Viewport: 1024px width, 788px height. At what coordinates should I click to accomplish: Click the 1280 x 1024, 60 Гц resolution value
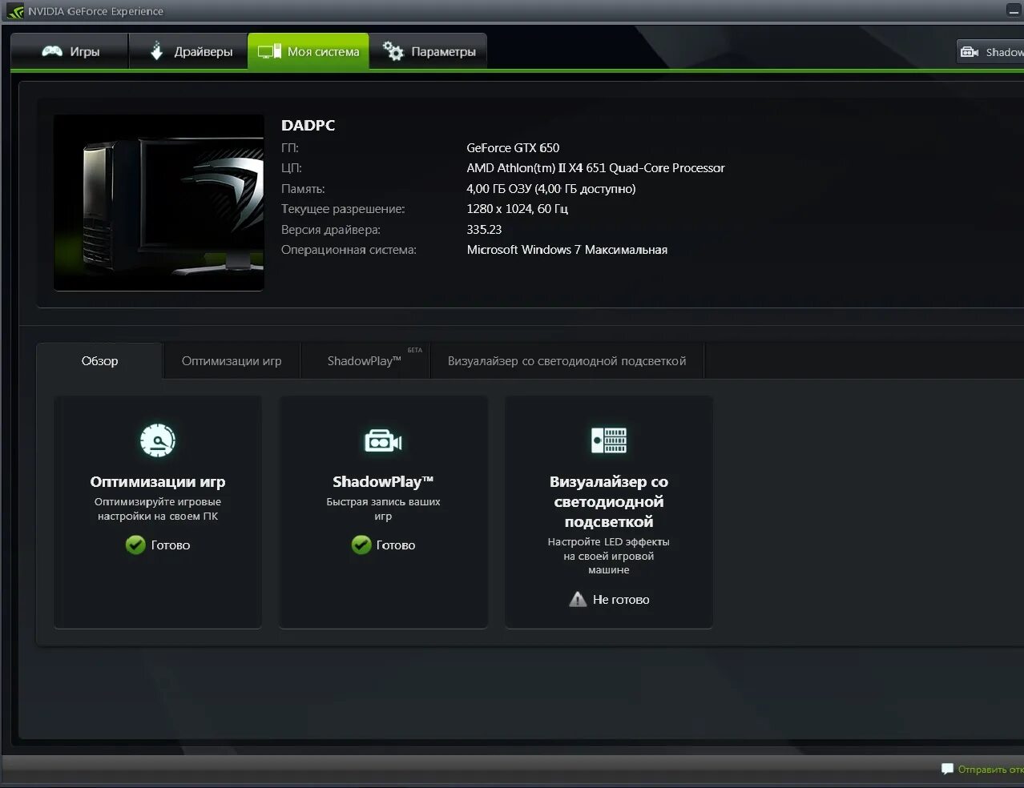[518, 209]
